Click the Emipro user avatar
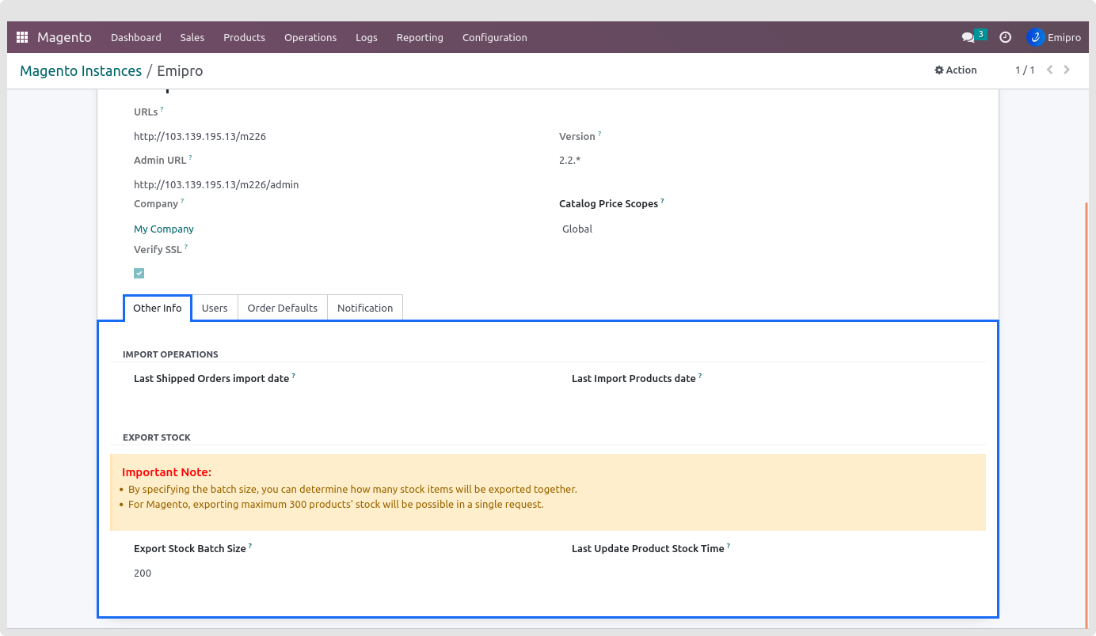Image resolution: width=1096 pixels, height=636 pixels. pos(1035,37)
